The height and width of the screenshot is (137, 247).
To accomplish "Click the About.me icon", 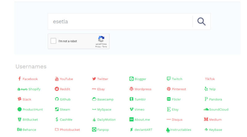I will (x=132, y=119).
